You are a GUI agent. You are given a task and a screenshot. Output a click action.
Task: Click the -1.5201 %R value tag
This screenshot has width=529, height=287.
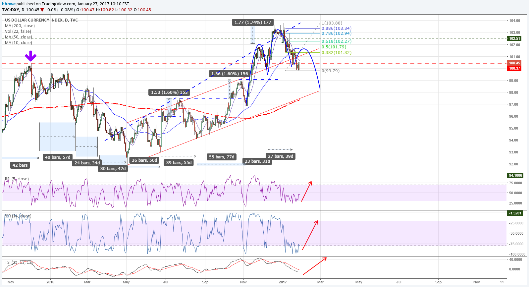click(515, 213)
